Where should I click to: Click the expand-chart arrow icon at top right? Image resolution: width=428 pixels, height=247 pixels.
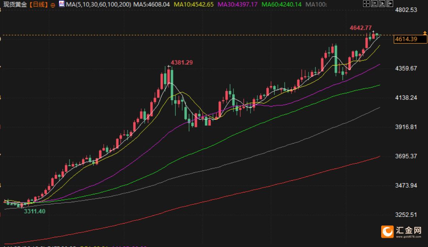(390, 4)
